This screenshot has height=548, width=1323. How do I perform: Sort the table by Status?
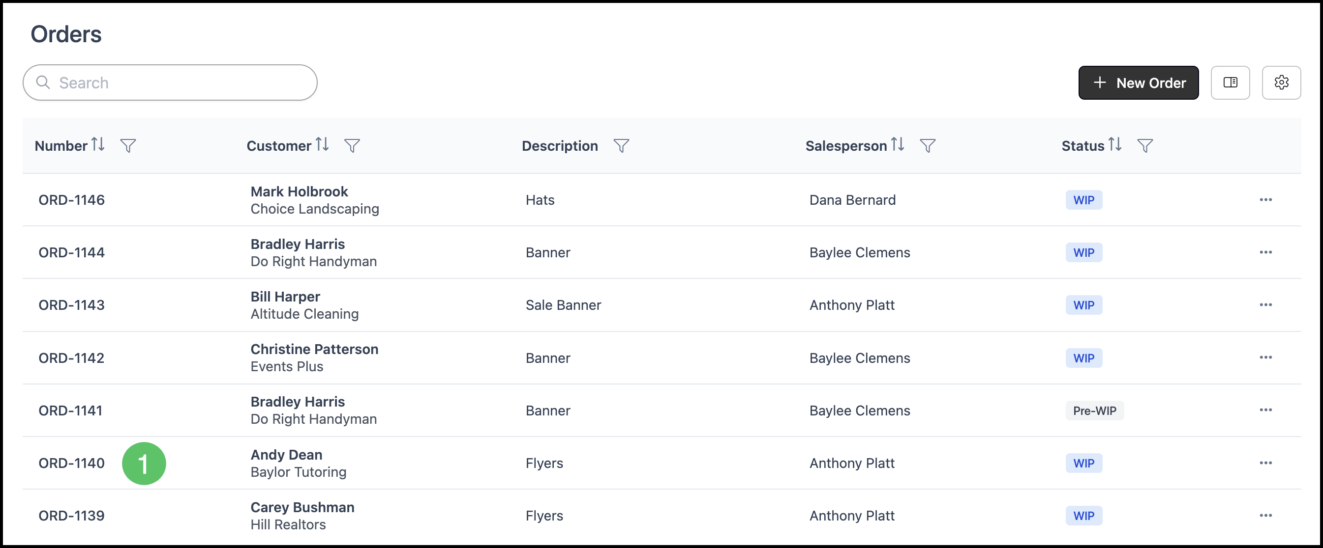[1114, 144]
